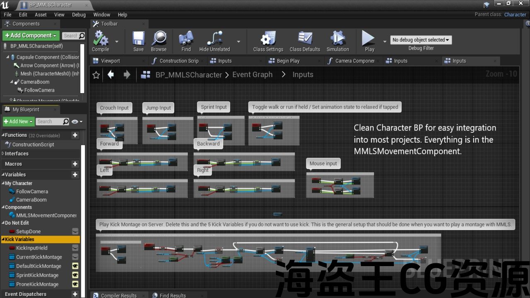Open Class Settings from toolbar

tap(268, 39)
